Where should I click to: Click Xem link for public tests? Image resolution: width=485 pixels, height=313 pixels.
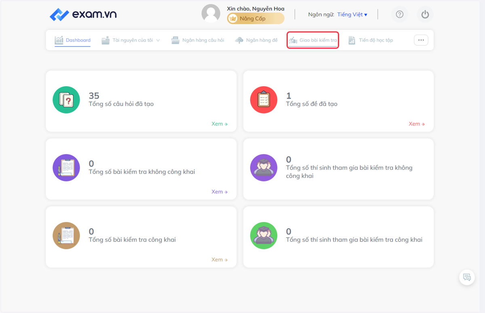tap(219, 260)
